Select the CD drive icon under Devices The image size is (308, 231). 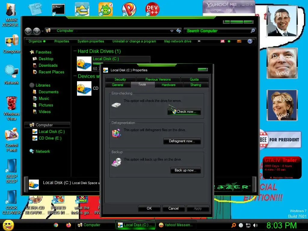tap(84, 88)
